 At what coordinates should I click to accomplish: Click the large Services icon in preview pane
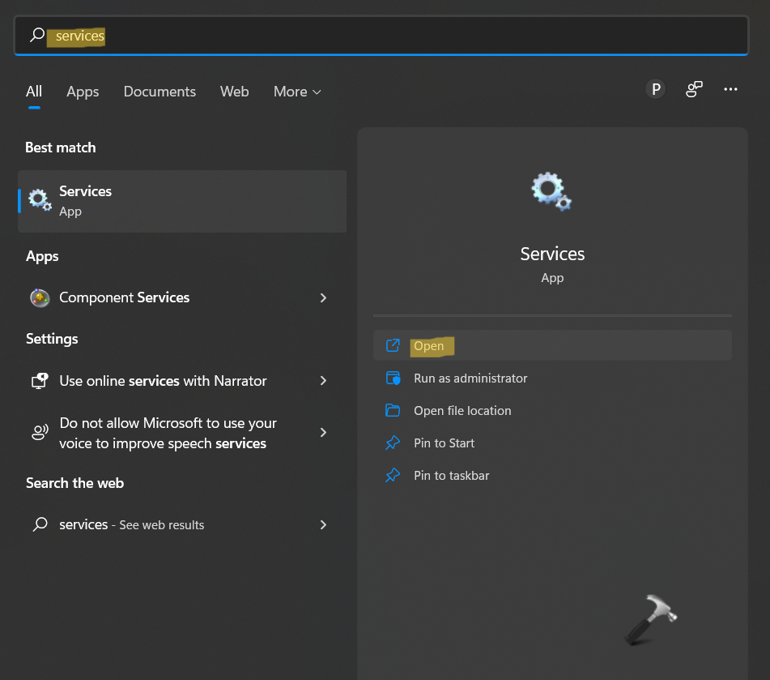click(x=551, y=192)
